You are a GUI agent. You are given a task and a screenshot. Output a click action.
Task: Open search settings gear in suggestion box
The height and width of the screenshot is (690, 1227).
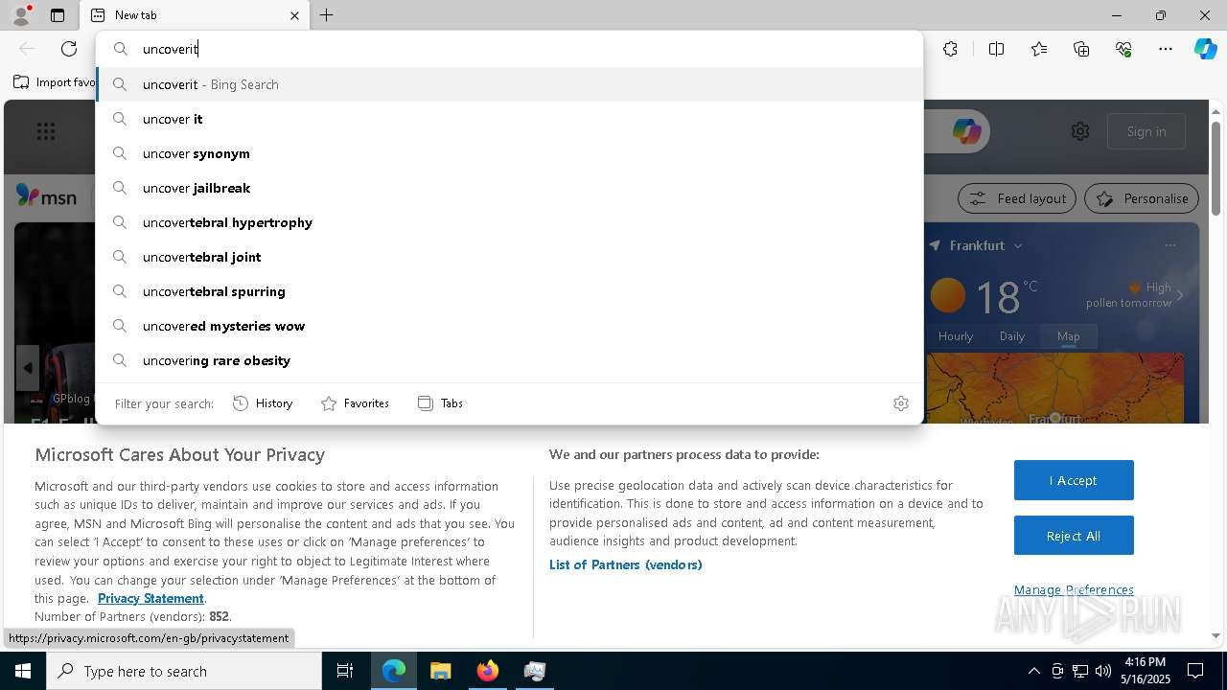tap(900, 403)
